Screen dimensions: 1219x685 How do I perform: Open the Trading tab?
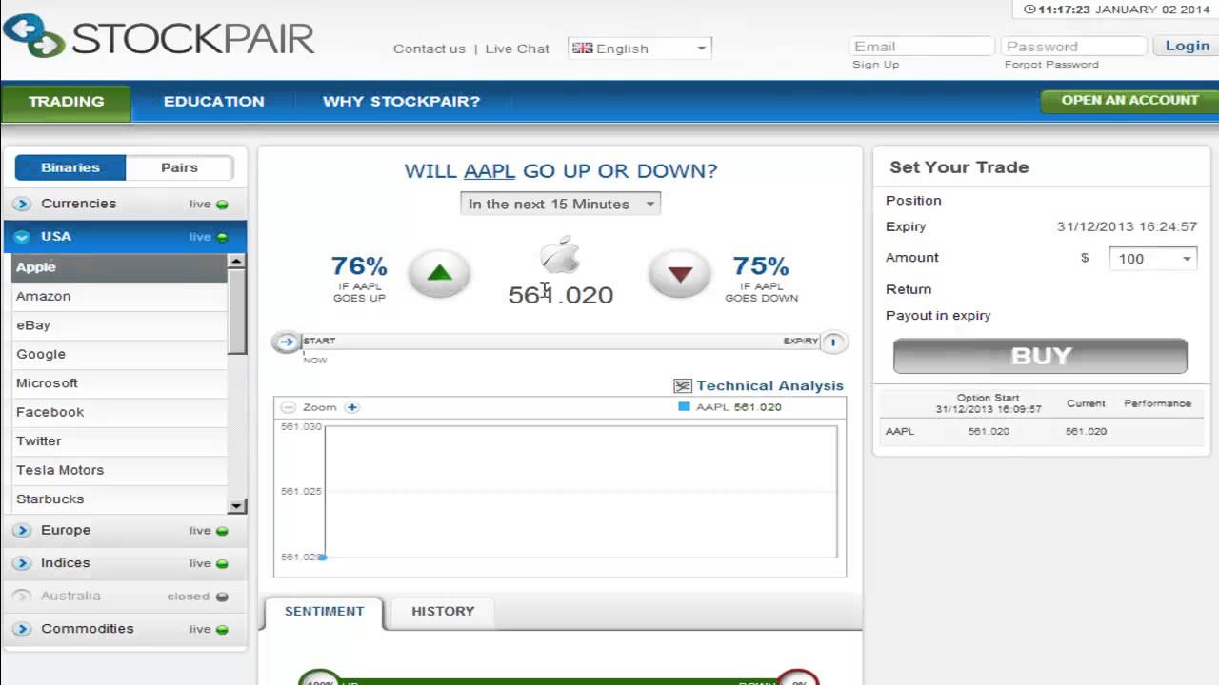[66, 102]
